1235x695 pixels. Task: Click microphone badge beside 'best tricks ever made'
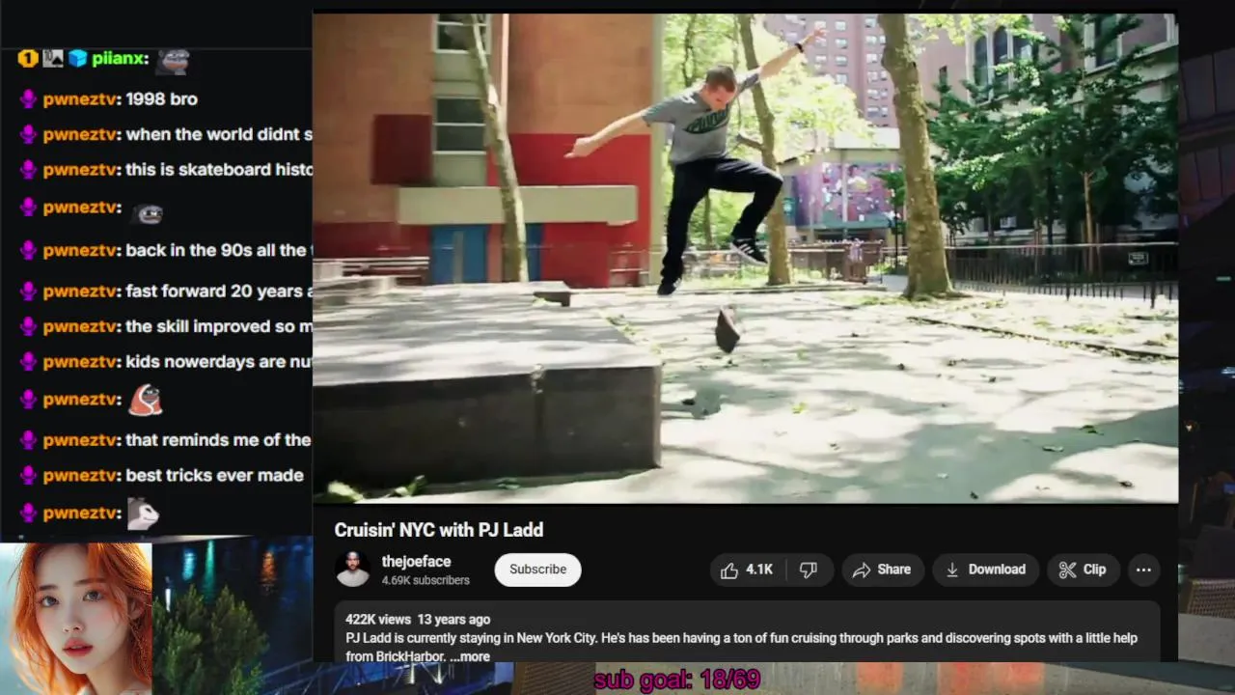point(28,476)
